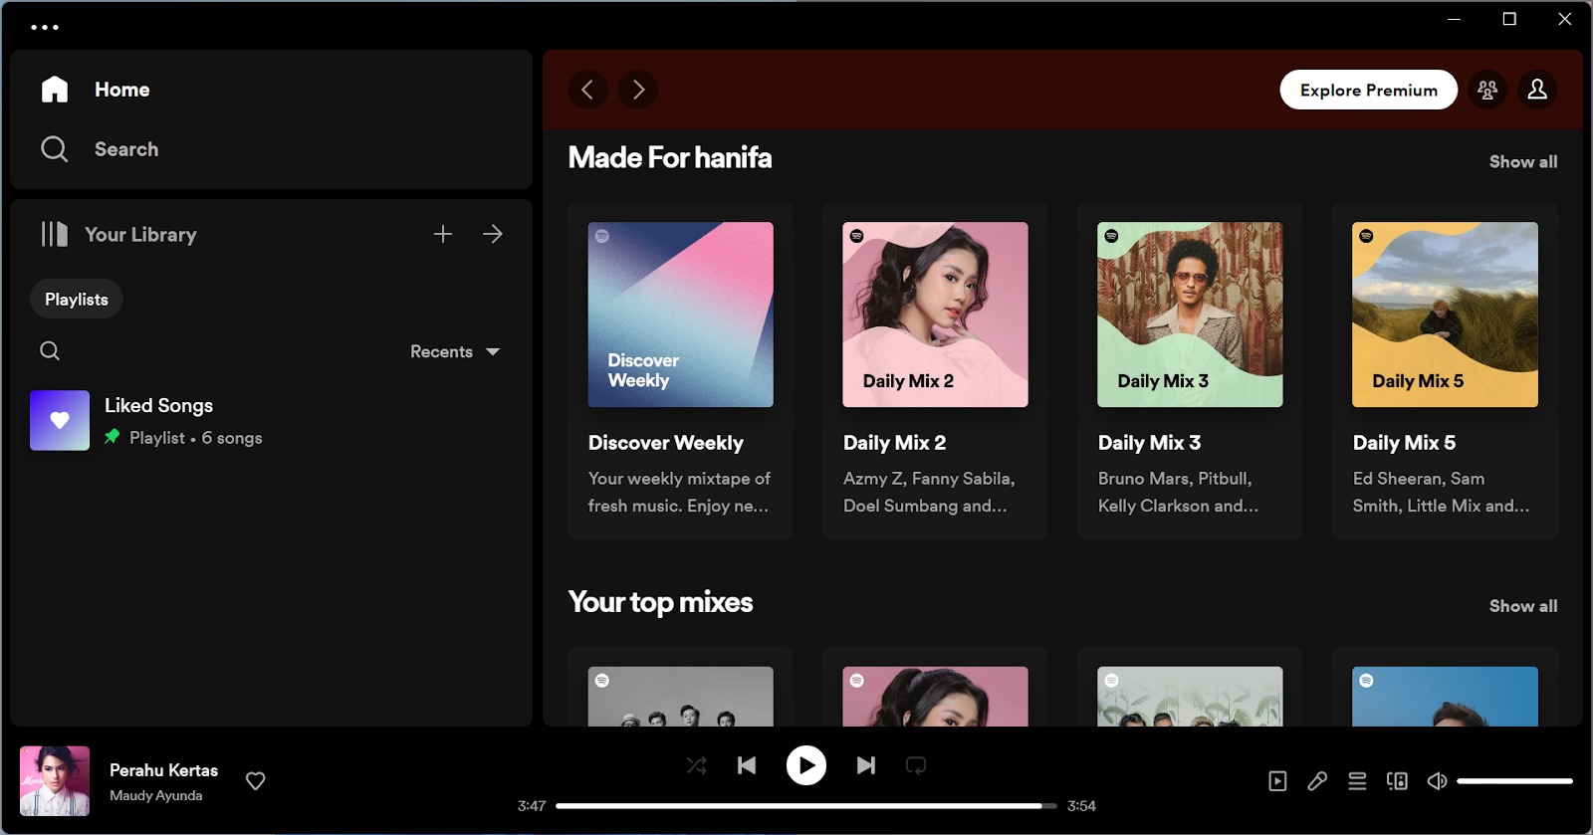This screenshot has height=835, width=1593.
Task: Like the current song with heart icon
Action: tap(256, 781)
